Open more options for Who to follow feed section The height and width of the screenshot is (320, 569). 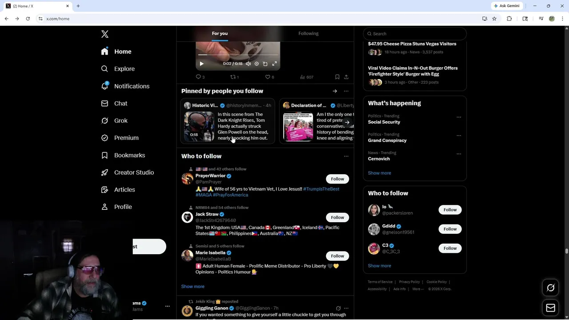[x=346, y=156]
